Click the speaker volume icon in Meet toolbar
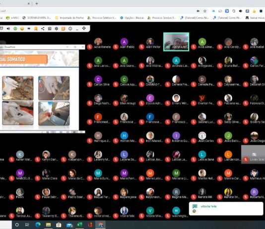The width and height of the screenshot is (265, 229). pos(8,29)
